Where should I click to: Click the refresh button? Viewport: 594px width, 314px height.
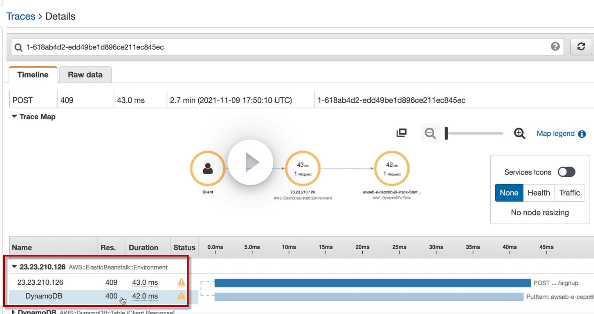coord(581,47)
